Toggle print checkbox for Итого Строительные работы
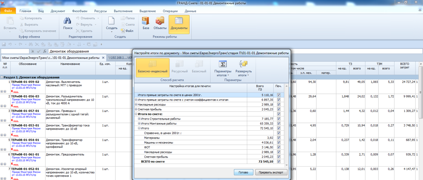Image resolution: width=423 pixels, height=180 pixels. [279, 119]
